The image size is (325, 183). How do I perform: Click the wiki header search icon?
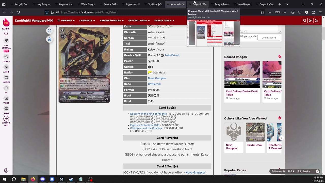304,21
